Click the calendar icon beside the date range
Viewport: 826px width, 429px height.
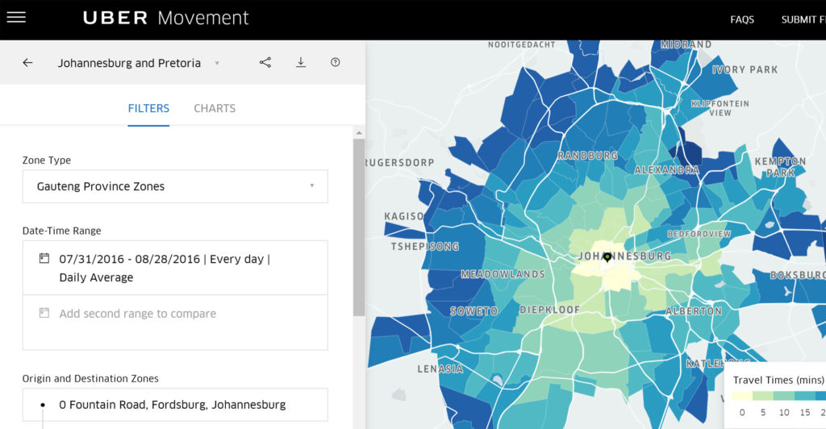click(x=44, y=259)
